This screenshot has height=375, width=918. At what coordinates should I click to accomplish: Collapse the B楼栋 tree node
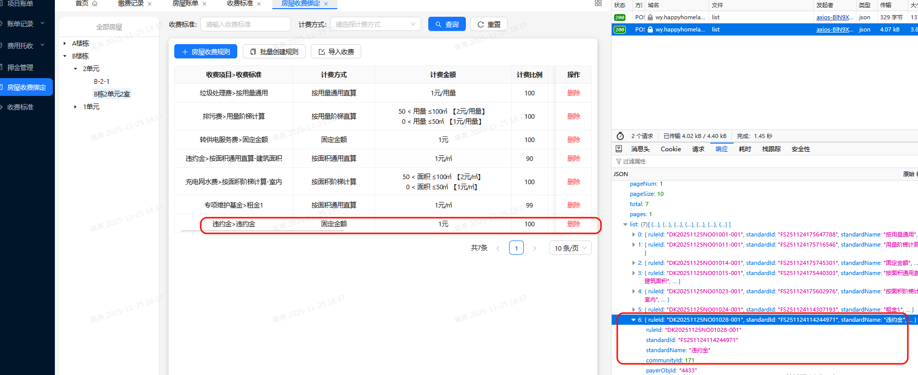point(65,56)
